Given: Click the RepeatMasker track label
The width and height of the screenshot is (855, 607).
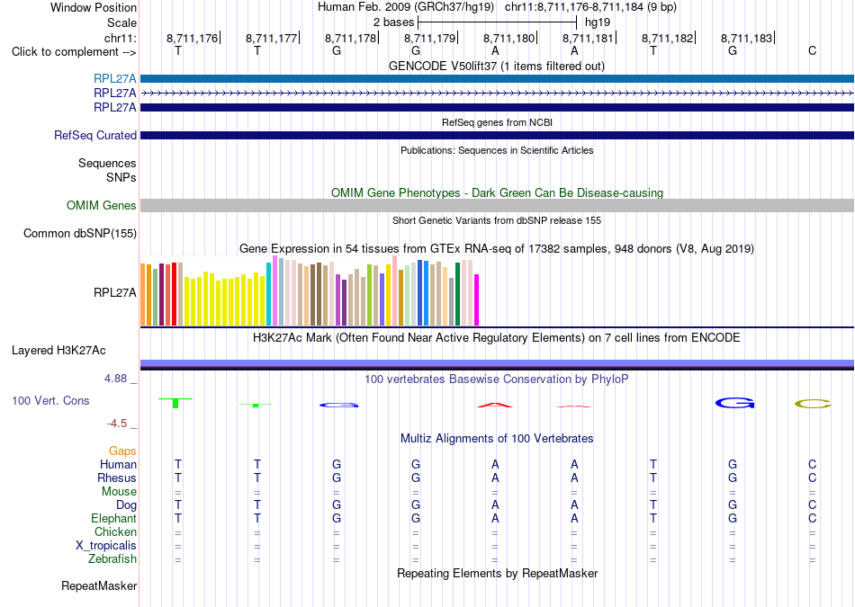Looking at the screenshot, I should [x=99, y=585].
